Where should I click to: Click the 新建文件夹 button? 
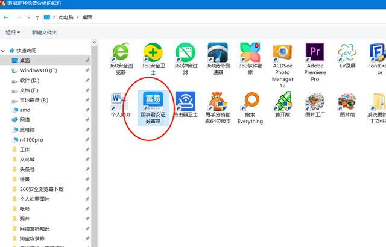click(x=44, y=33)
